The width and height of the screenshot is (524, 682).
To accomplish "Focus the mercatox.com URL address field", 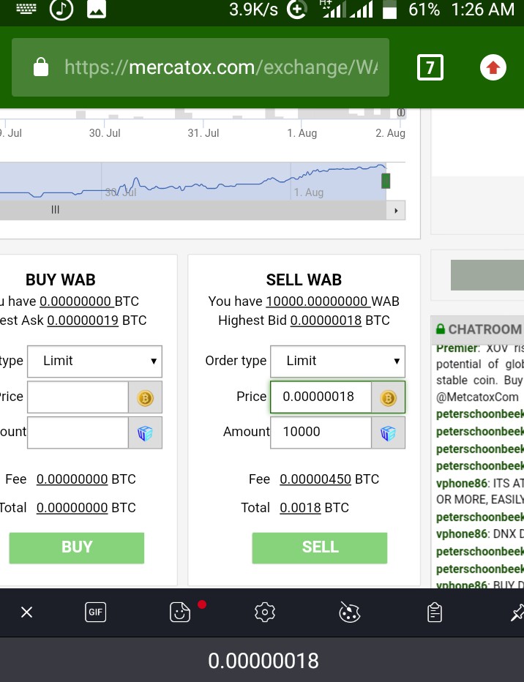I will 201,67.
